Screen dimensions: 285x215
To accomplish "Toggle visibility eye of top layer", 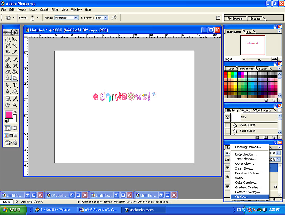I will [x=228, y=167].
